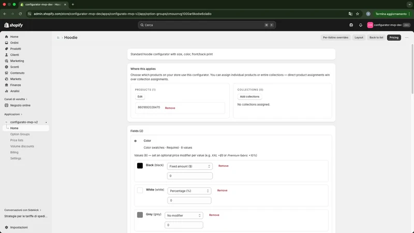
Task: Open Negozio online store icon
Action: [x=6, y=106]
